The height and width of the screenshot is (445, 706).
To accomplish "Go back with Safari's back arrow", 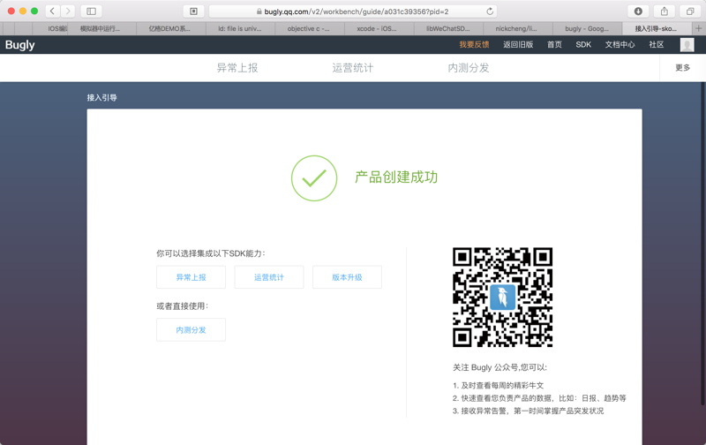I will tap(52, 11).
